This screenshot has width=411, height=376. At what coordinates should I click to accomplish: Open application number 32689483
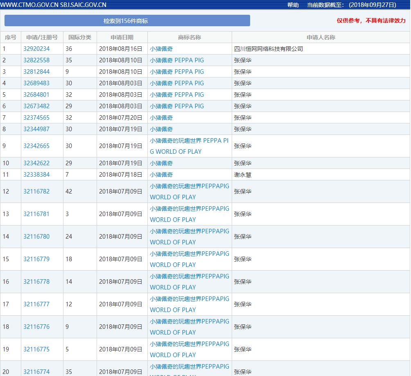[x=36, y=83]
